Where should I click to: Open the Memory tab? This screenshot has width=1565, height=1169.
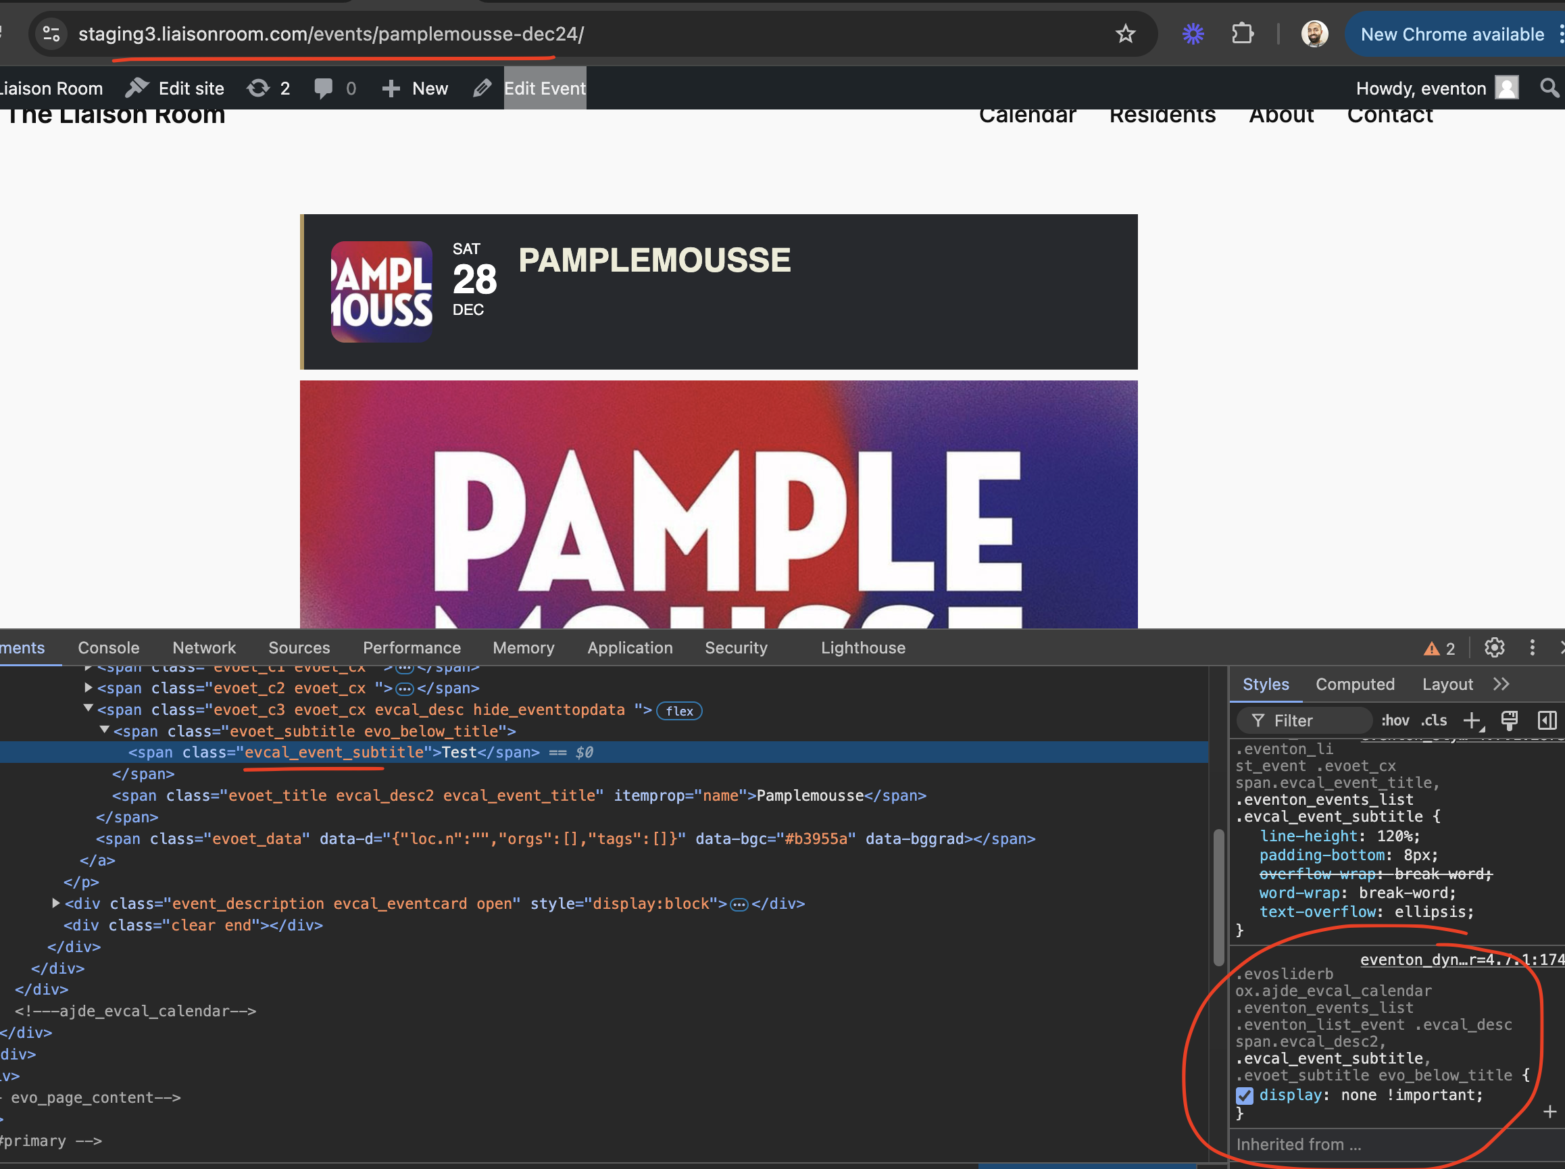click(524, 647)
